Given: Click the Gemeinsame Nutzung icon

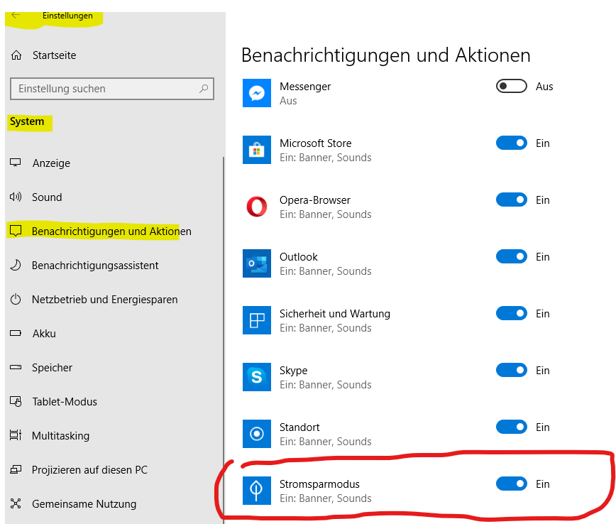Looking at the screenshot, I should coord(16,503).
